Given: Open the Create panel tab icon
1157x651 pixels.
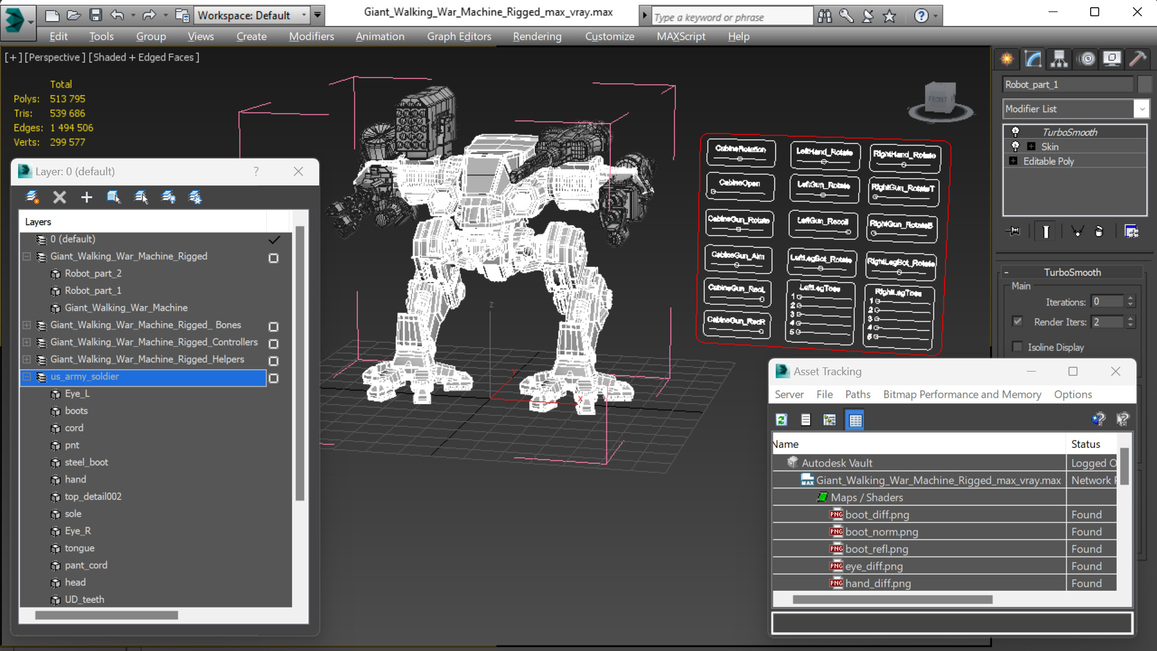Looking at the screenshot, I should [x=1007, y=59].
